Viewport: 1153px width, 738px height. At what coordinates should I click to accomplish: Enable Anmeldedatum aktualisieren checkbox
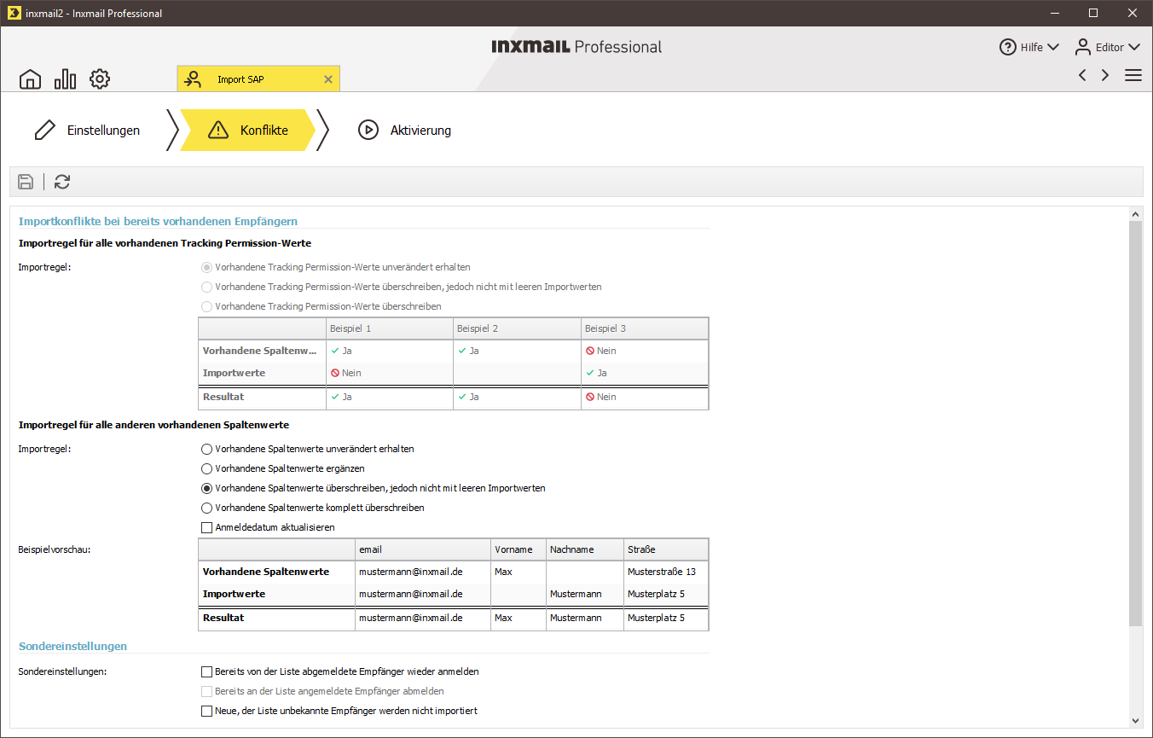[206, 528]
